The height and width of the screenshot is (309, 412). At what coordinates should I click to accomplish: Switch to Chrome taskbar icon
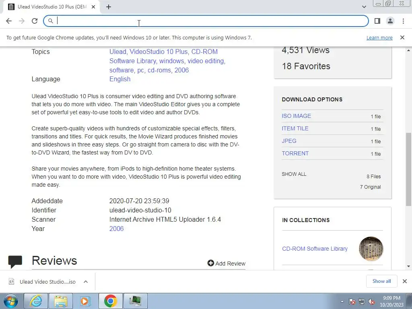point(110,301)
